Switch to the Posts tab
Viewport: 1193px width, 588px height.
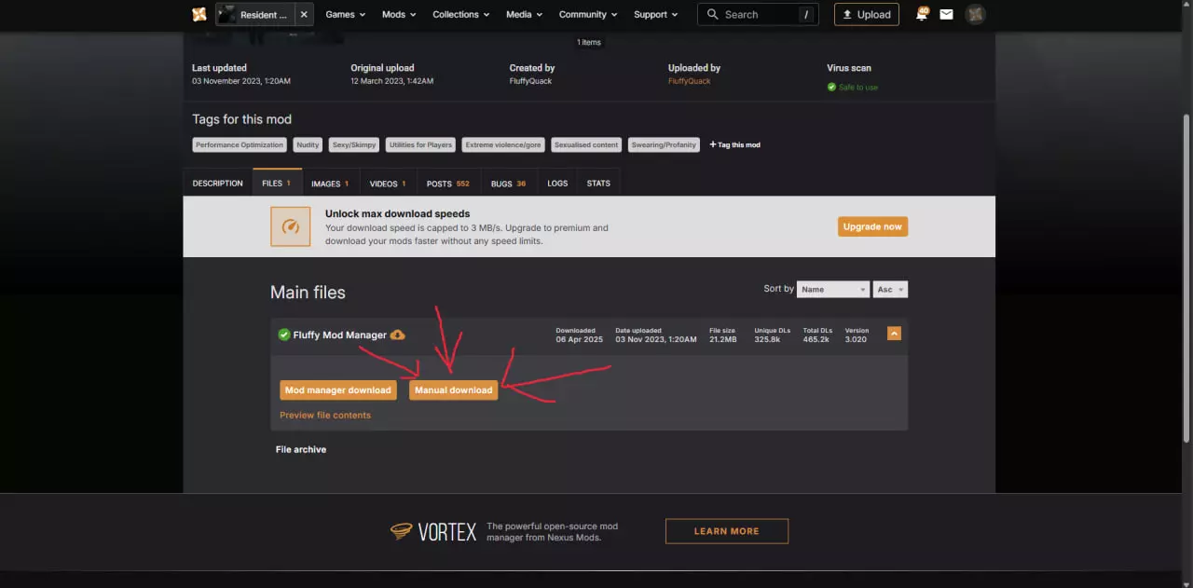pyautogui.click(x=448, y=184)
